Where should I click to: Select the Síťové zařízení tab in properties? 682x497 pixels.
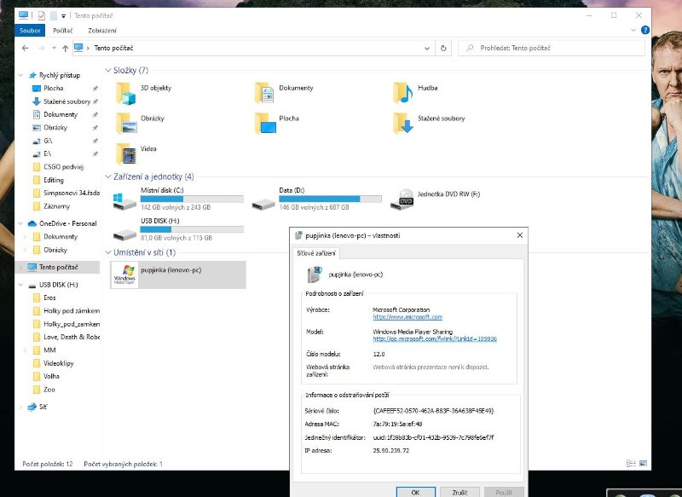point(316,253)
